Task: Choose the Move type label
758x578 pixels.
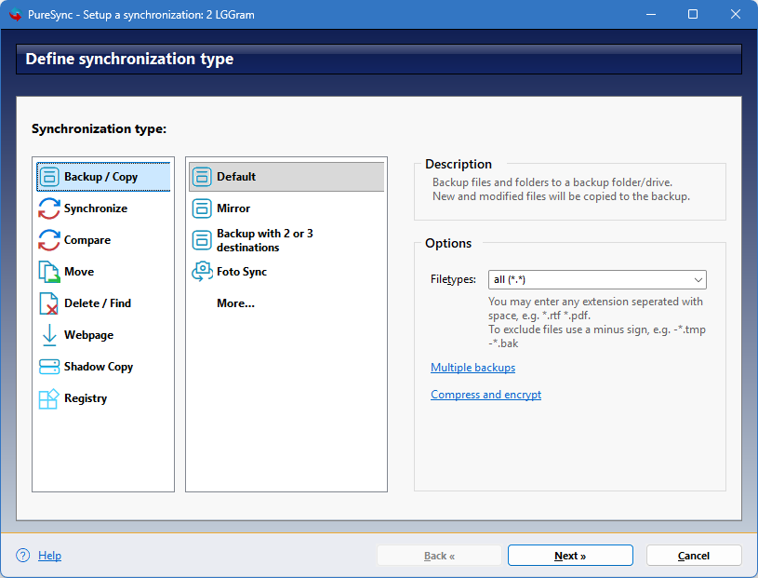Action: click(x=79, y=272)
